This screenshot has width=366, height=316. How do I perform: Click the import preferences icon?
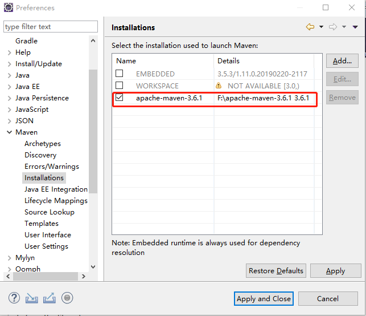(32, 298)
